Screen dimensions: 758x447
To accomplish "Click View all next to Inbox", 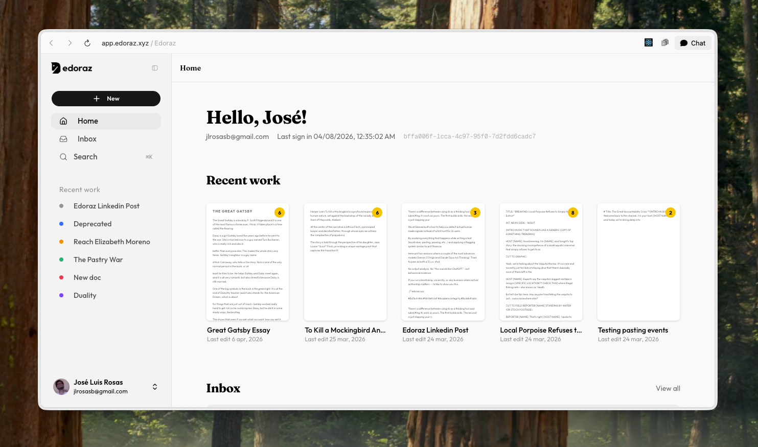I will pos(668,388).
